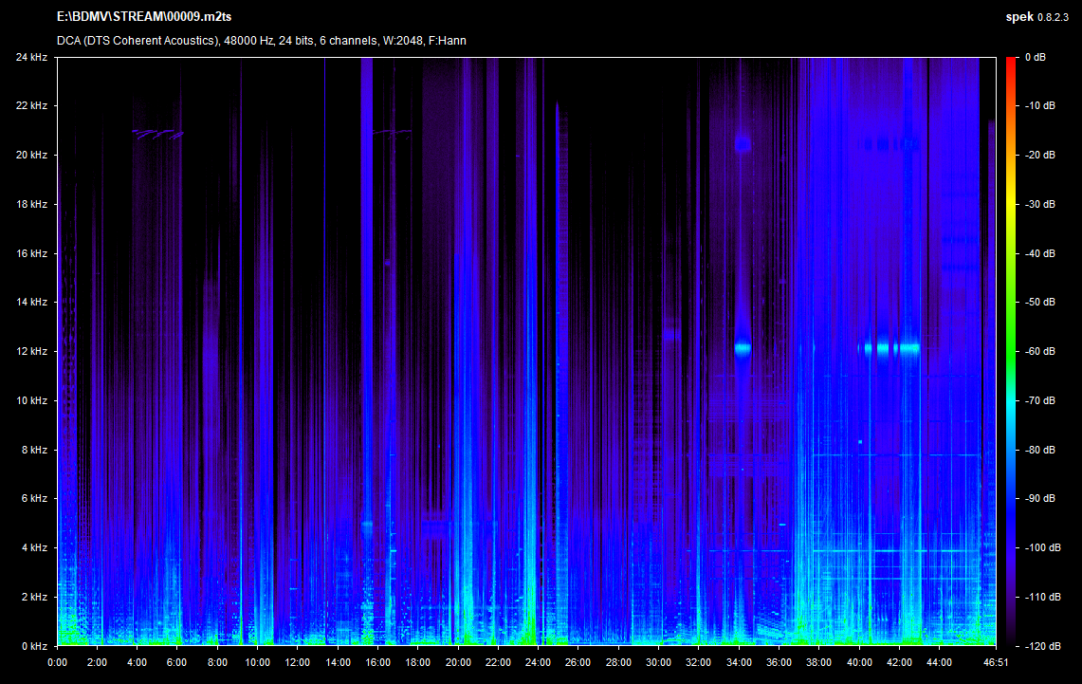Click the 0:00 start time marker
The image size is (1082, 684).
(x=57, y=662)
